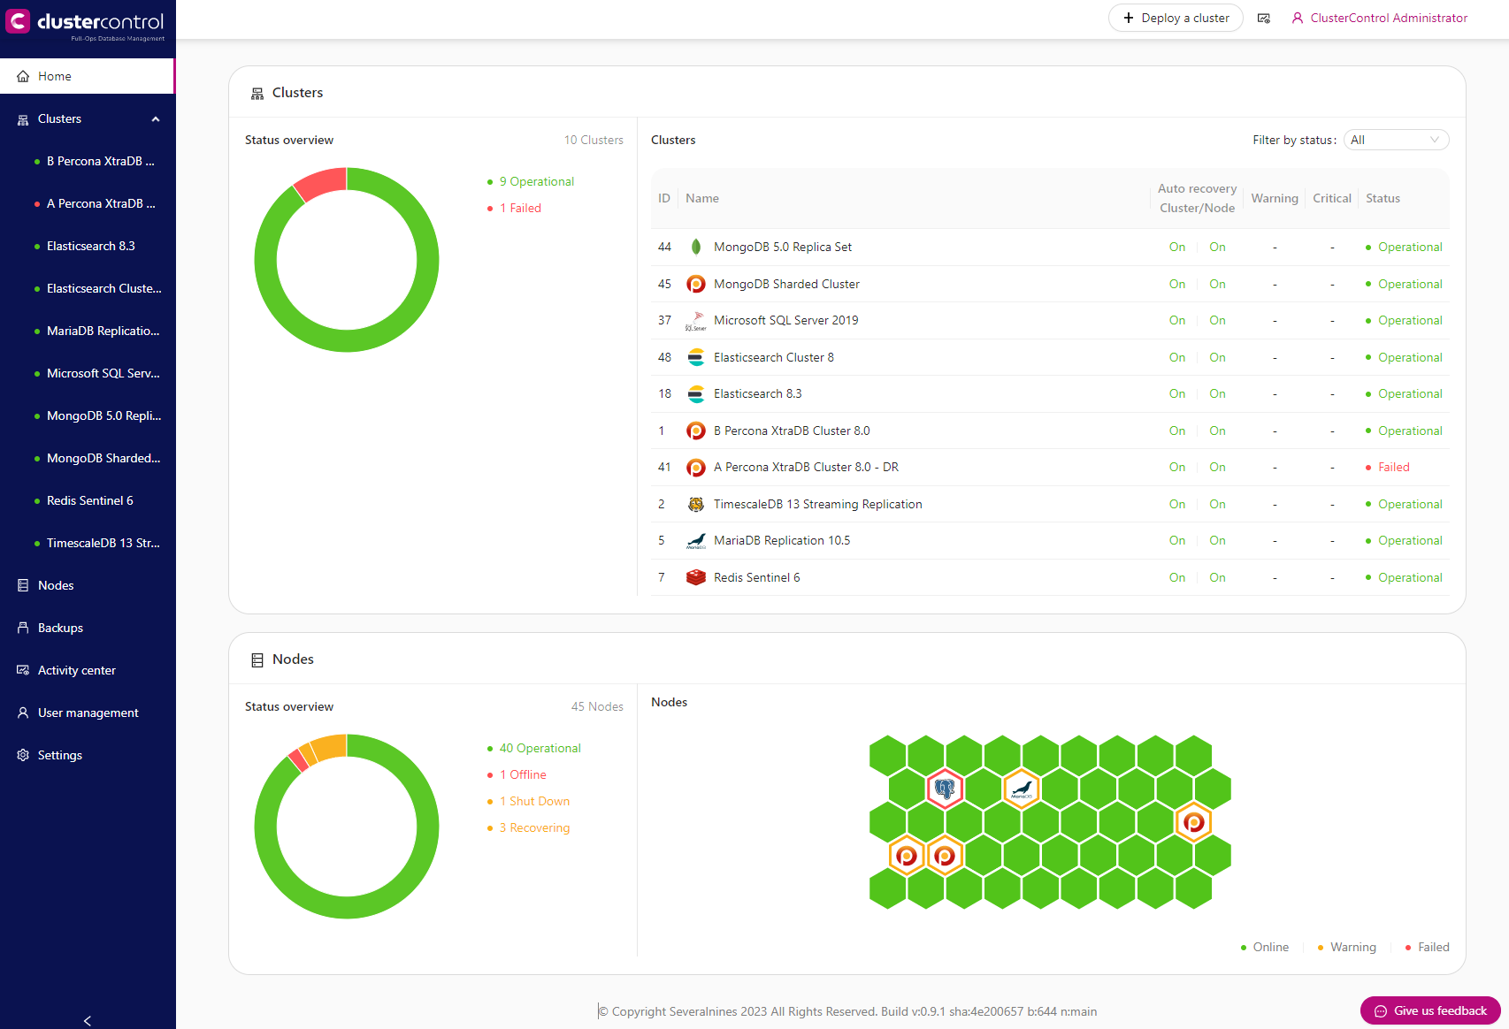
Task: Toggle Auto recovery Cluster for MongoDB 5.0 Replica Set
Action: tap(1177, 247)
